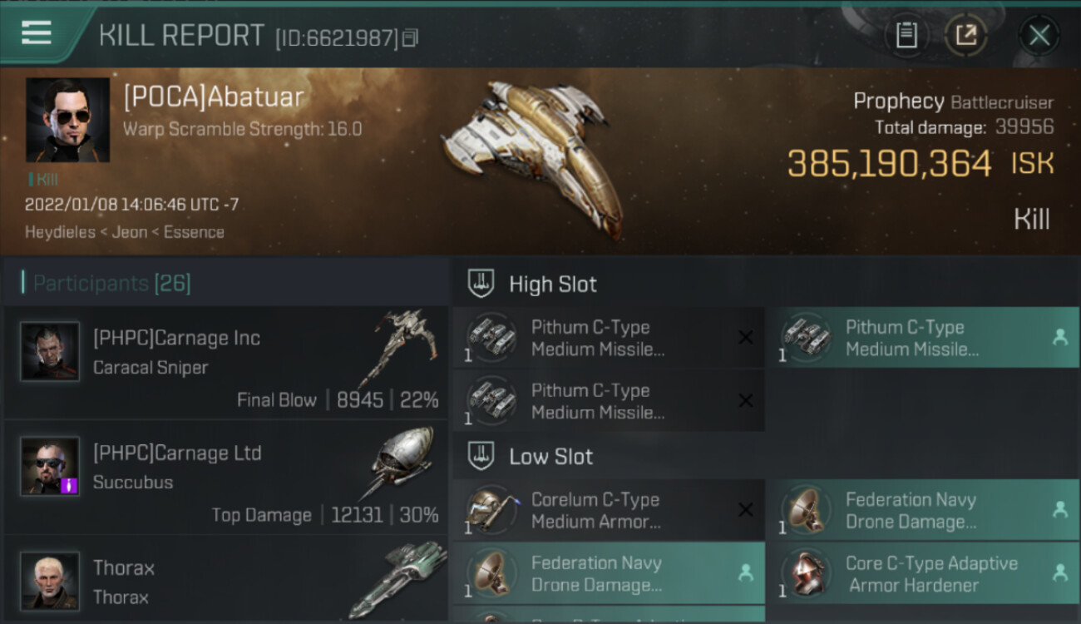Open Abatuar's pilot portrait
Image resolution: width=1081 pixels, height=624 pixels.
point(67,120)
